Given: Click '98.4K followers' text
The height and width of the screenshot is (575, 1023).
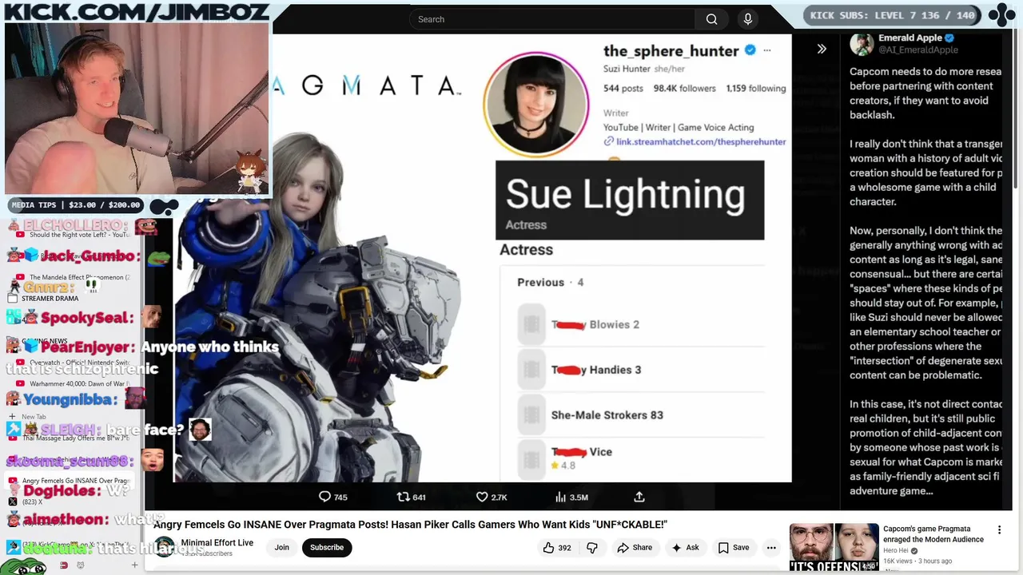Looking at the screenshot, I should coord(684,89).
